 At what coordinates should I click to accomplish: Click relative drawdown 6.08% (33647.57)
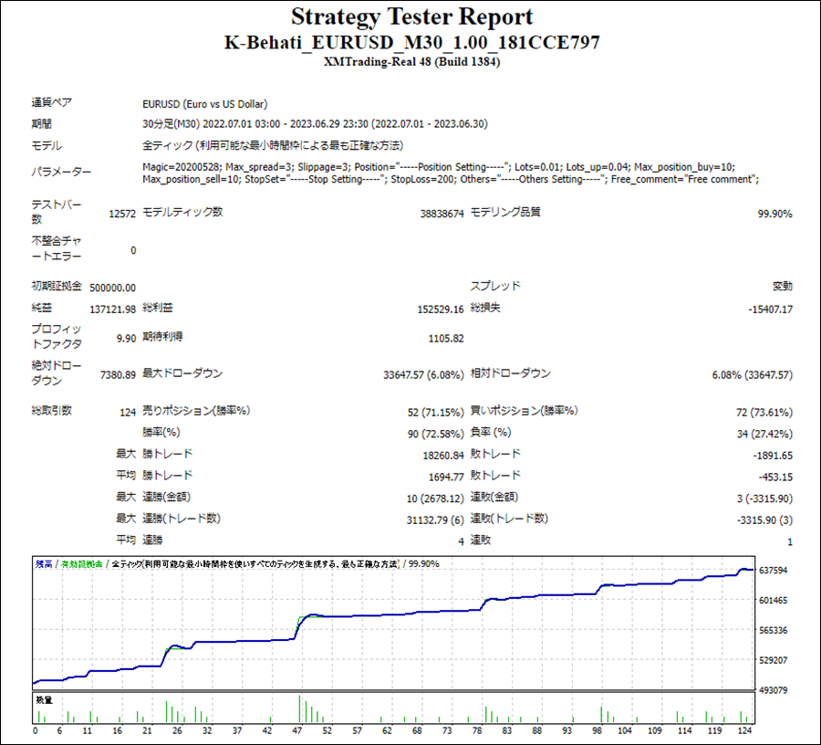(753, 374)
